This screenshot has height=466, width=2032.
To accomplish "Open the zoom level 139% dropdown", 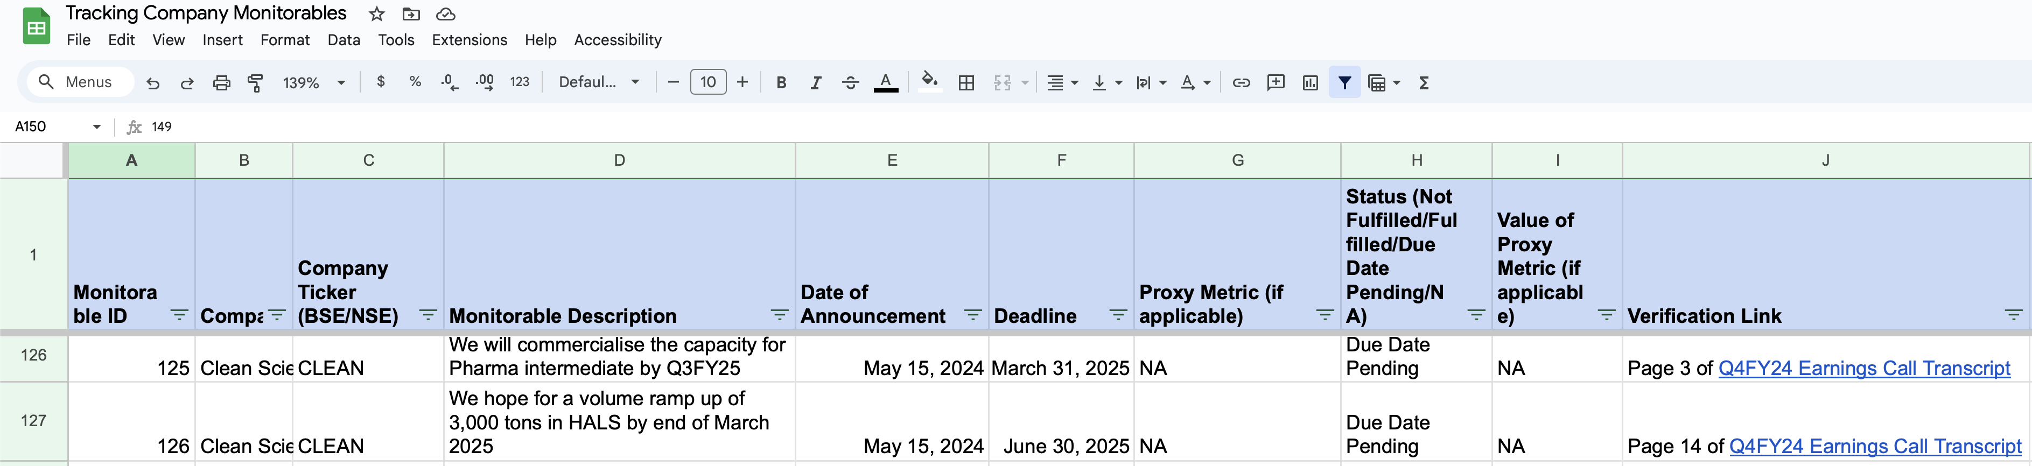I will 314,83.
